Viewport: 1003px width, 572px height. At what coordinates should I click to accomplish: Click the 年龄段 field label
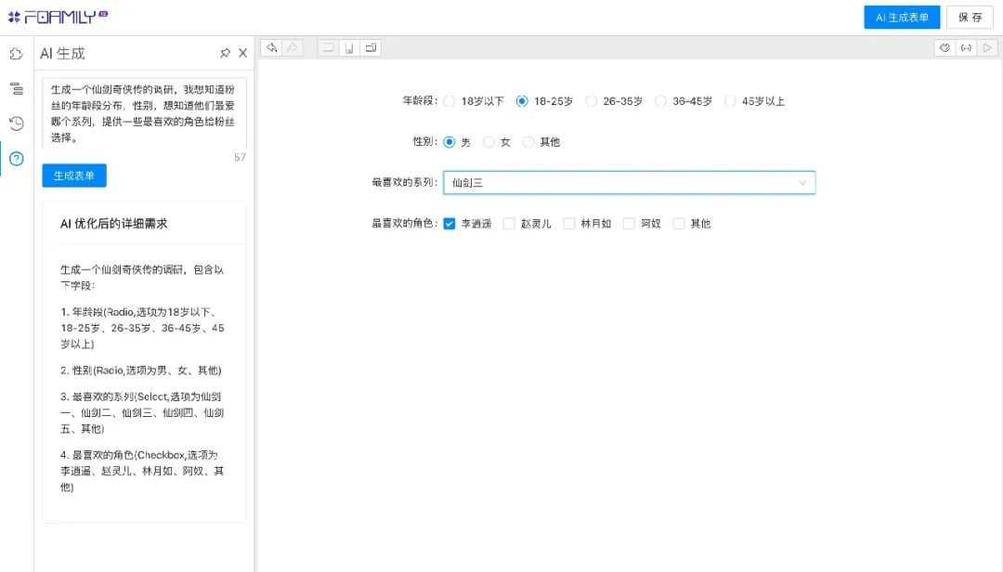click(x=421, y=100)
